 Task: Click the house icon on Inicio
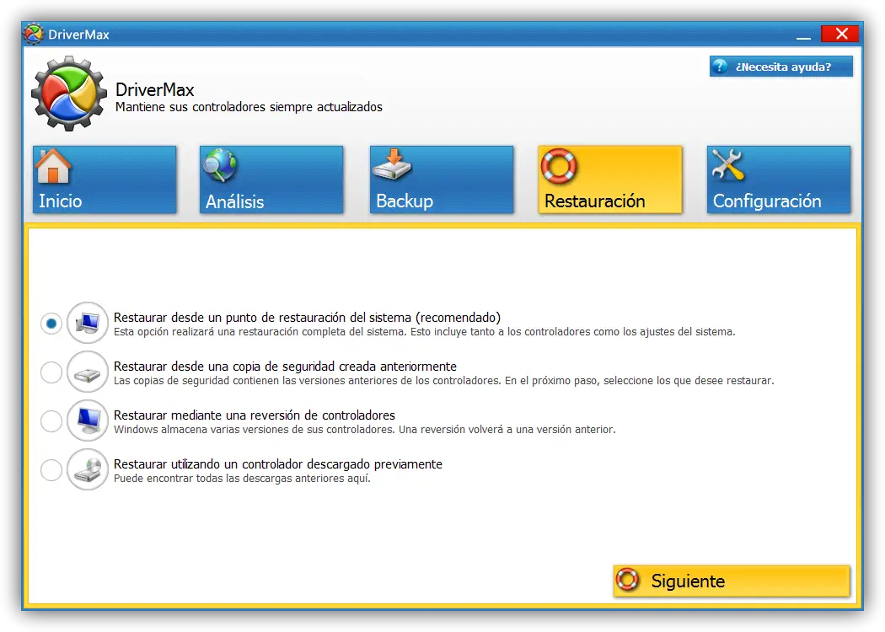(53, 166)
